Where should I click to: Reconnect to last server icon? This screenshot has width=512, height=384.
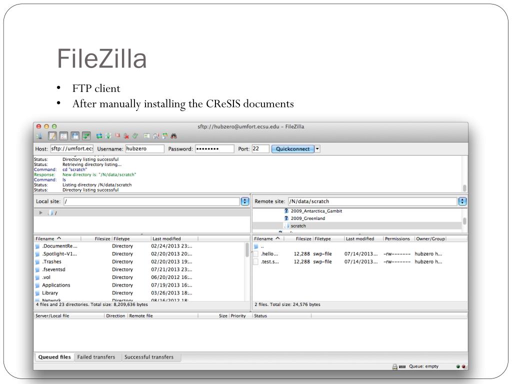coord(135,136)
